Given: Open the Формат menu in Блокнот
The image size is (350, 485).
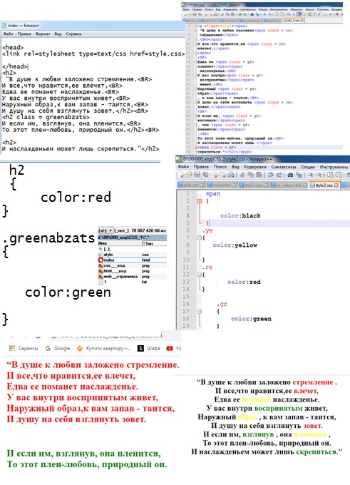Looking at the screenshot, I should pos(43,34).
